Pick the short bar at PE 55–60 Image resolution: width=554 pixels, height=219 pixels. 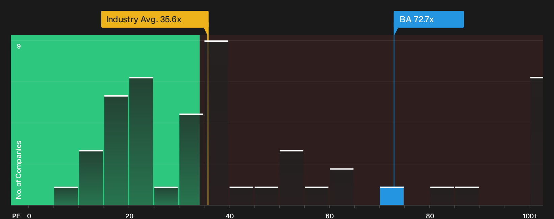pos(317,196)
